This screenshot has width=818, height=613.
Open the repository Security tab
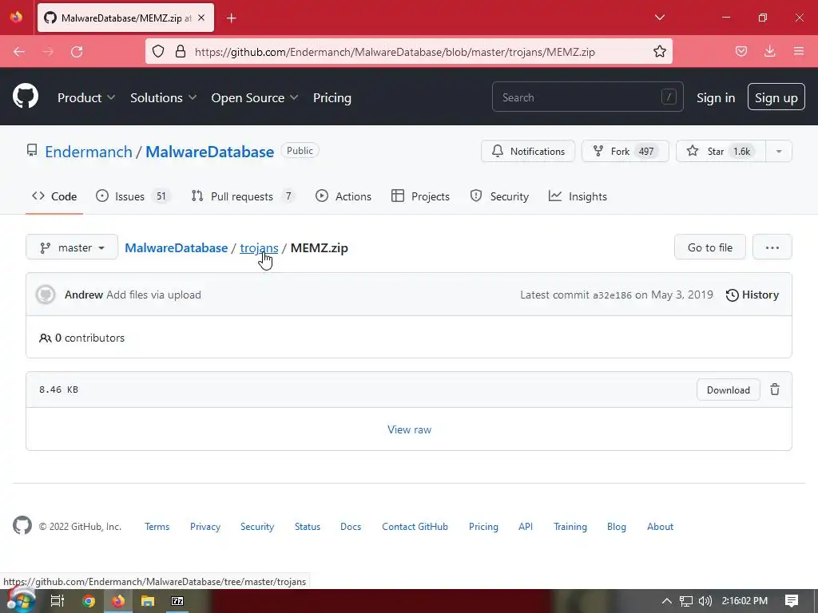tap(499, 196)
